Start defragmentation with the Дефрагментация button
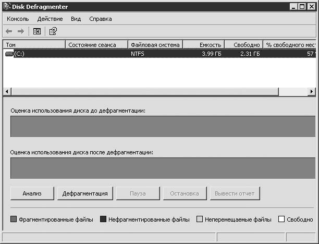This screenshot has height=244, width=319. coord(85,193)
